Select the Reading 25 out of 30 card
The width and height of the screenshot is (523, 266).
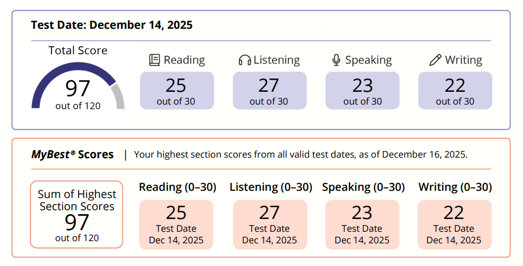click(x=177, y=91)
